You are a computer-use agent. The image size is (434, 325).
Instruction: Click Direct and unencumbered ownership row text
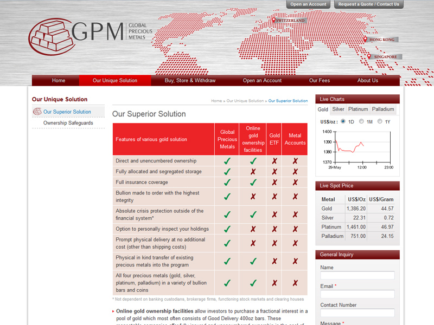point(156,161)
